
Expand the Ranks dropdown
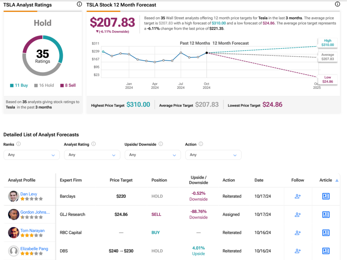point(31,155)
